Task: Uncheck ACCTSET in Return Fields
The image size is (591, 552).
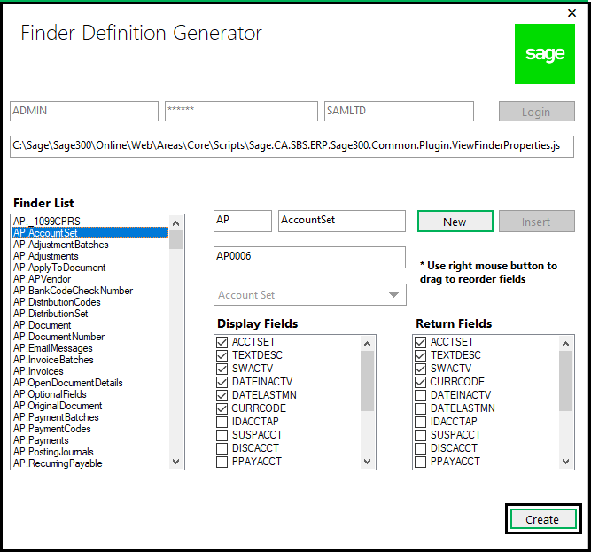Action: coord(420,342)
